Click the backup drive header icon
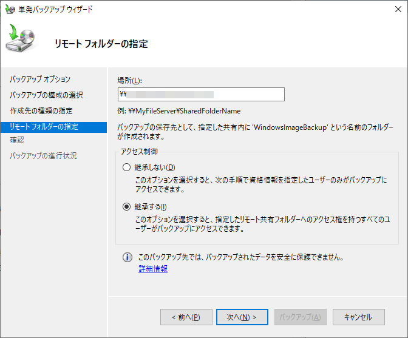Image resolution: width=408 pixels, height=338 pixels. [x=21, y=38]
